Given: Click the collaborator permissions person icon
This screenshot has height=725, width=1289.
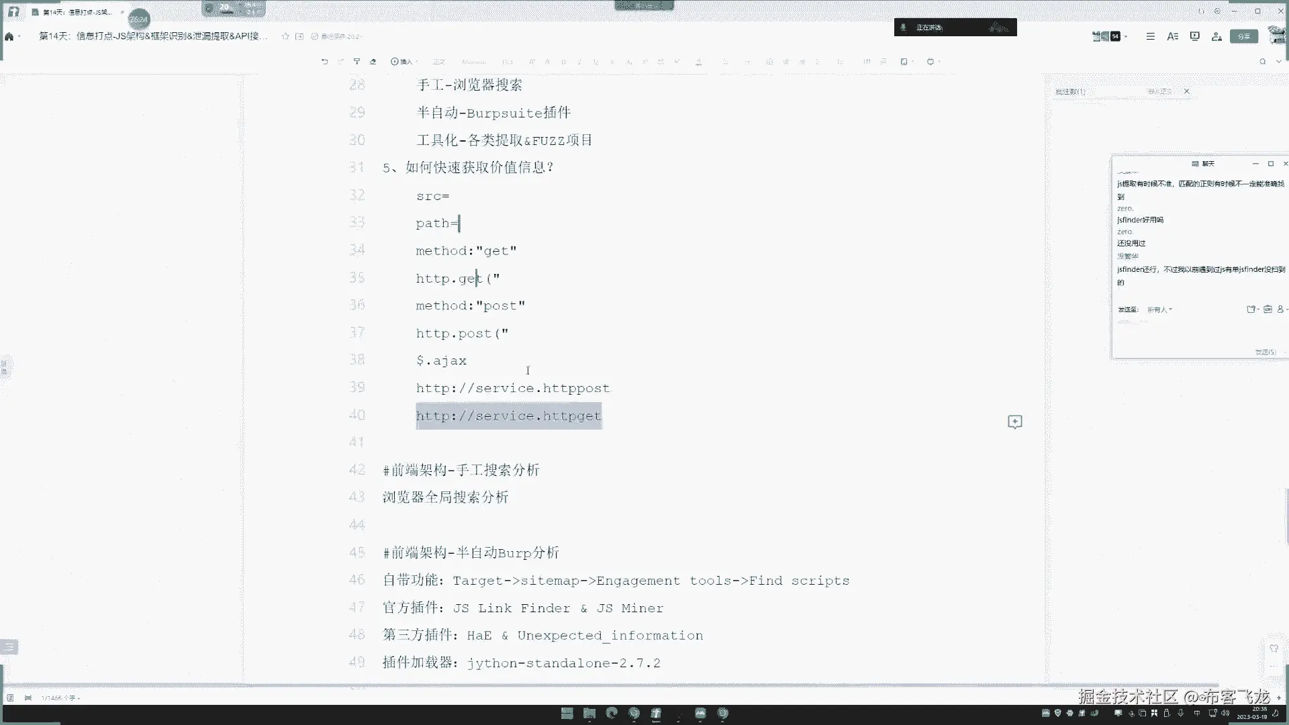Looking at the screenshot, I should 1216,36.
